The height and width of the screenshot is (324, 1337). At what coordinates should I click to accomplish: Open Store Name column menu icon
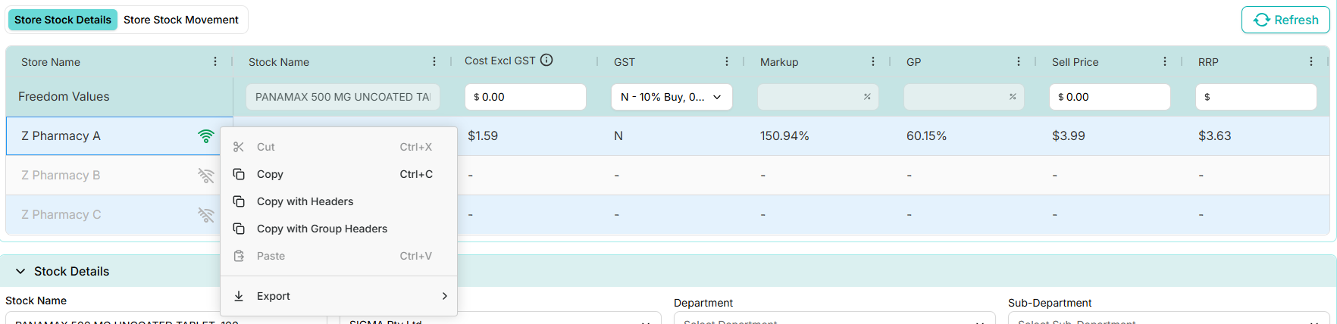[x=215, y=61]
